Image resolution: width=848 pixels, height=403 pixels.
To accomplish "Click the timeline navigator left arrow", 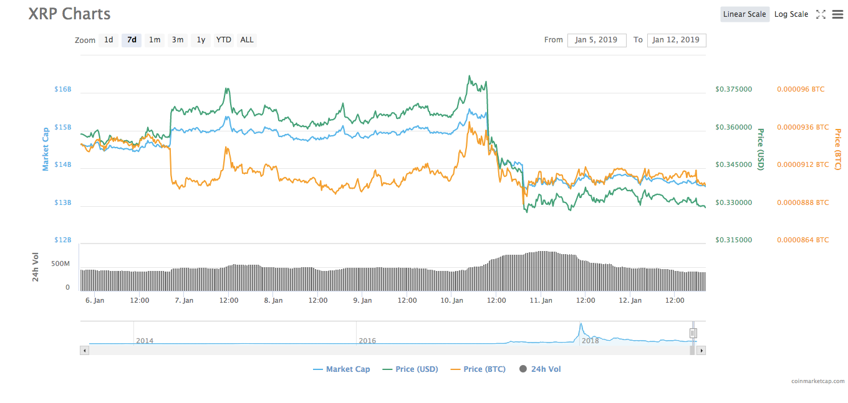I will coord(84,350).
